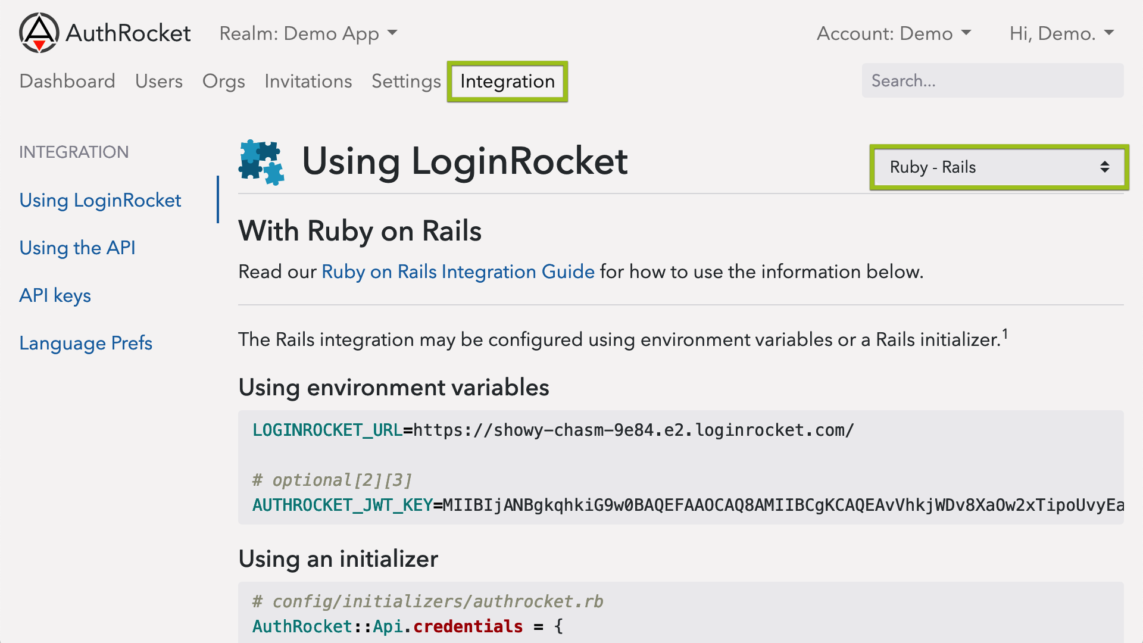The width and height of the screenshot is (1143, 643).
Task: Click the INTEGRATION sidebar header
Action: pos(74,152)
